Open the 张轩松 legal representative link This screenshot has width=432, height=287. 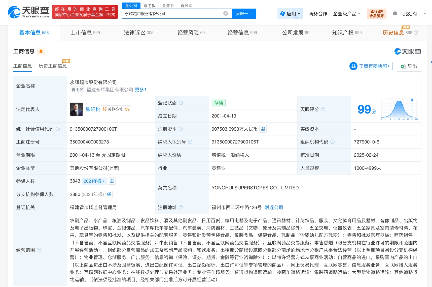pyautogui.click(x=93, y=109)
